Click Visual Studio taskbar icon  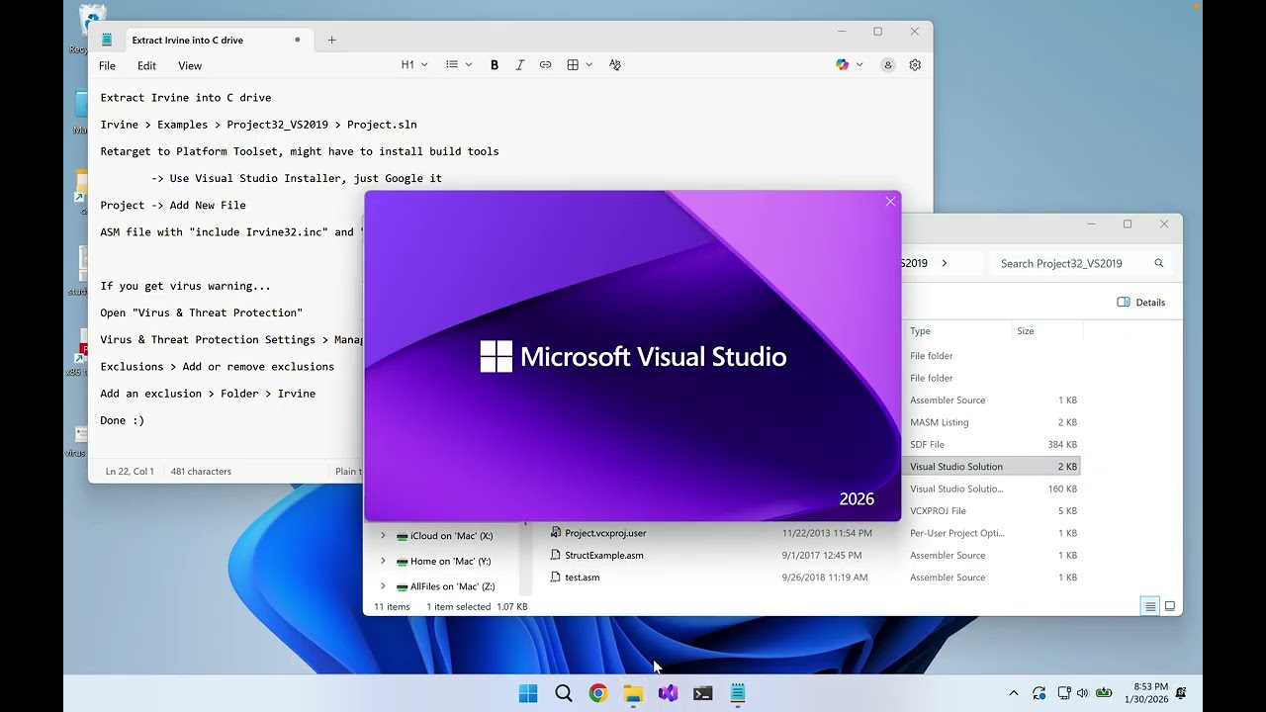(668, 693)
